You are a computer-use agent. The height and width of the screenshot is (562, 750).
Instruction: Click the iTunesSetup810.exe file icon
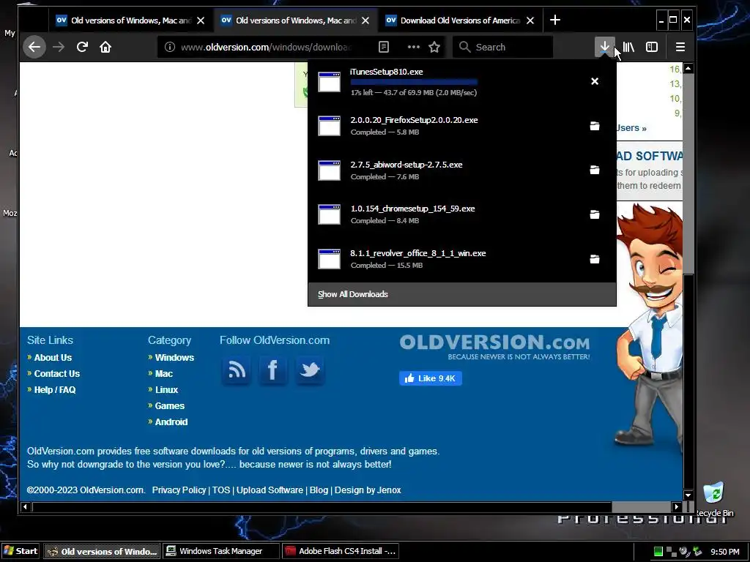click(330, 82)
